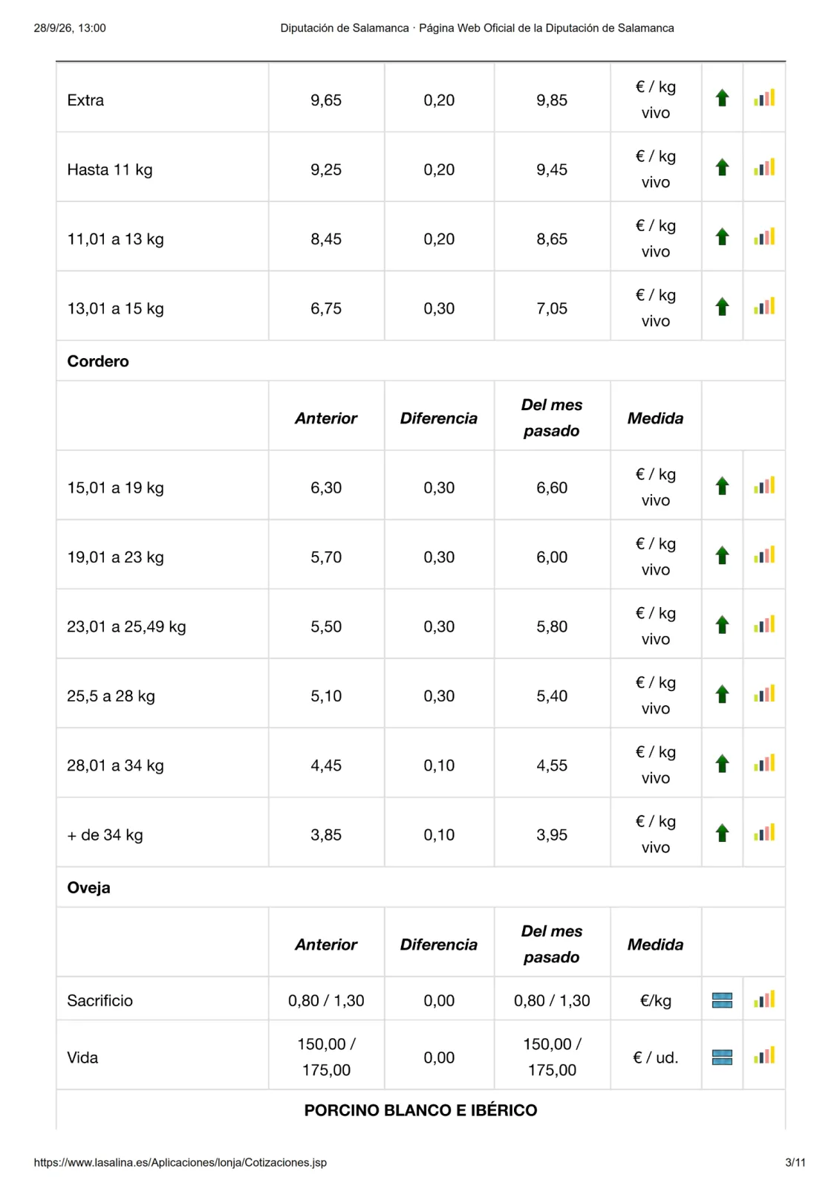
Task: View chart for 23,01 a 25,49 kg row
Action: coord(764,624)
